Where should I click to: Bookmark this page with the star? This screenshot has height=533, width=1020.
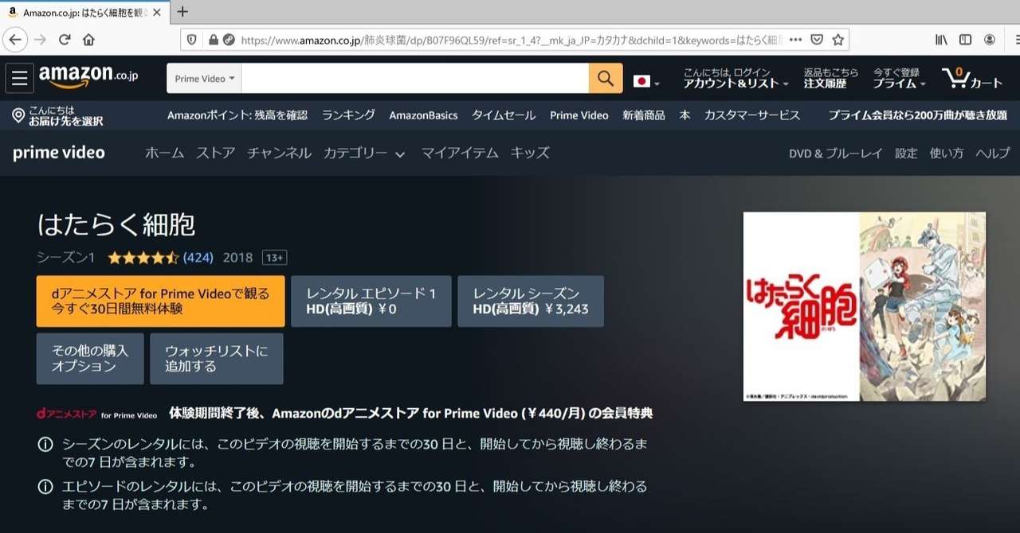pos(838,39)
